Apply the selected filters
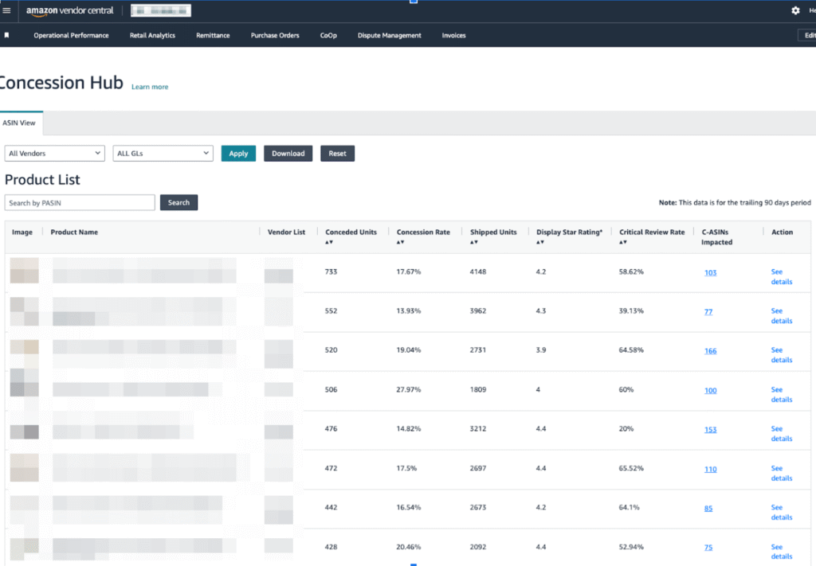The image size is (816, 566). (x=238, y=153)
